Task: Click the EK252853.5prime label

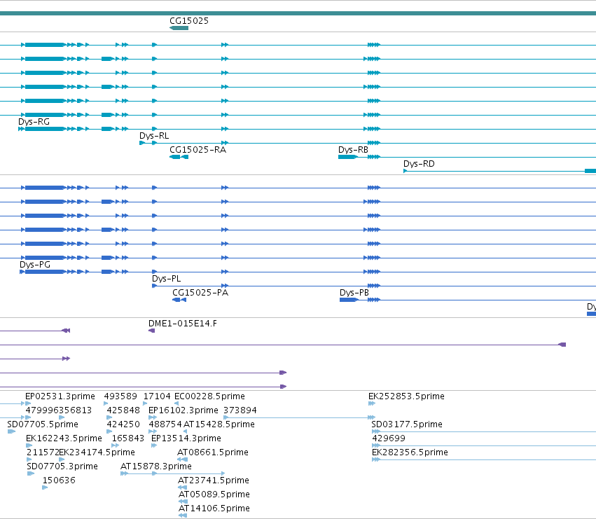Action: pos(406,396)
